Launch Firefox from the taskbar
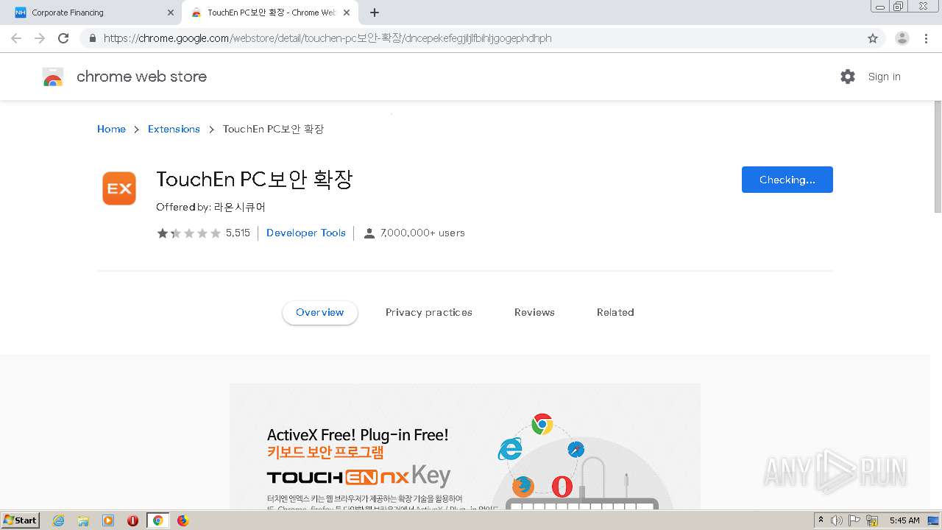The width and height of the screenshot is (942, 530). click(183, 520)
